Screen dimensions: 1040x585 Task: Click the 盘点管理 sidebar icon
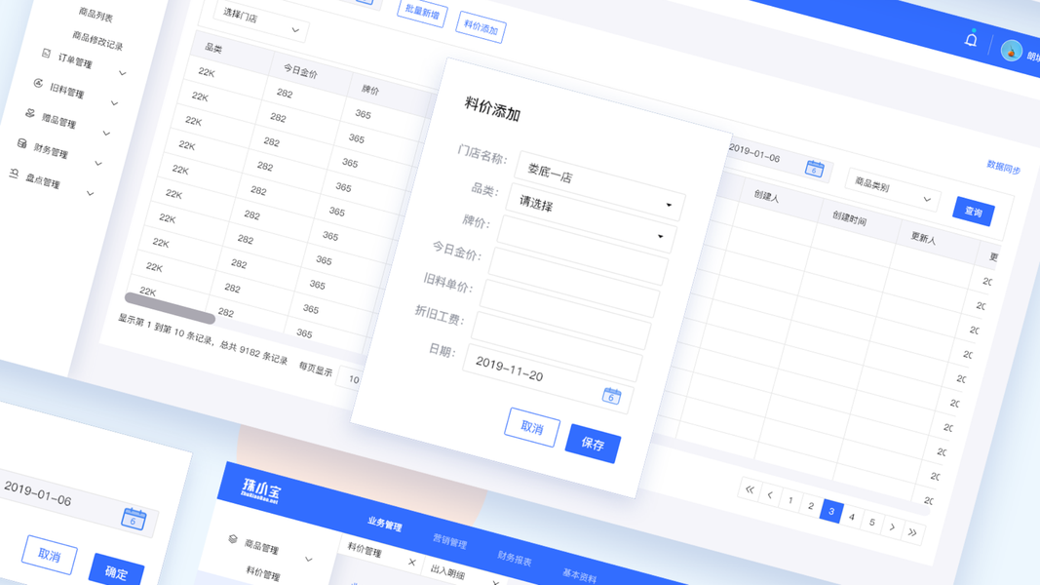pos(14,174)
